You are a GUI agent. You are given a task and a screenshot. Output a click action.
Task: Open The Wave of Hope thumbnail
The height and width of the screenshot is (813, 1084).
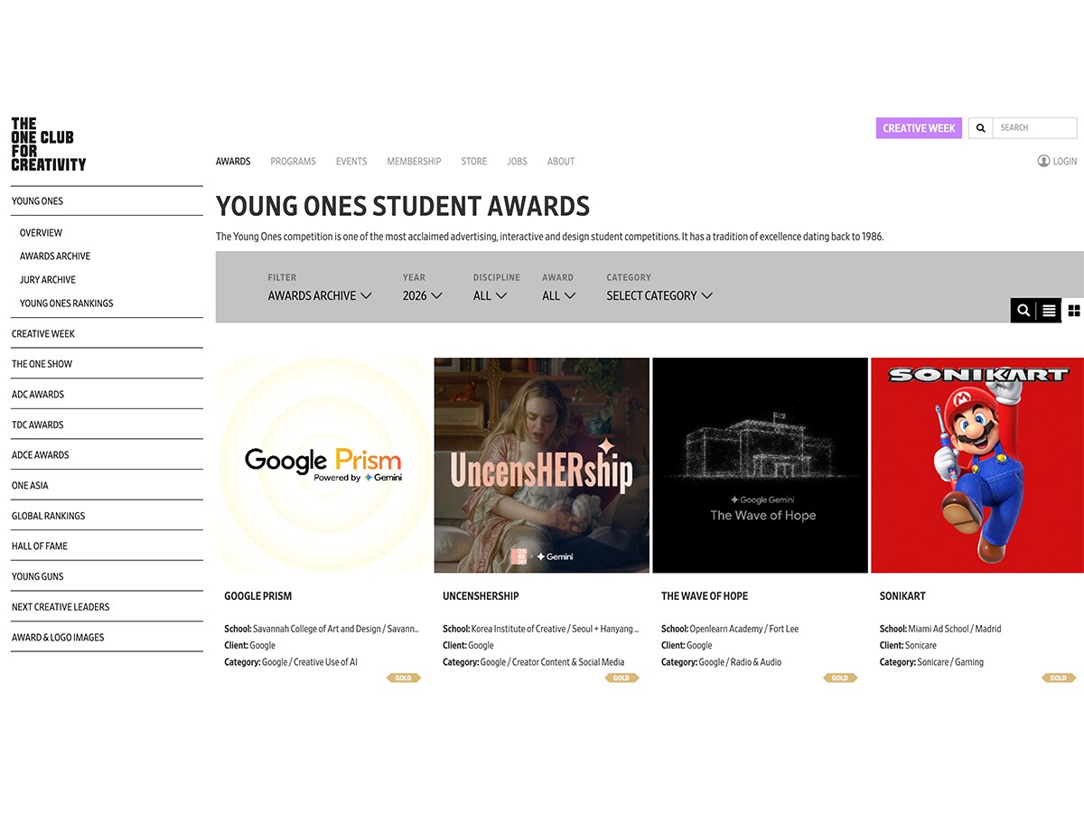coord(761,465)
